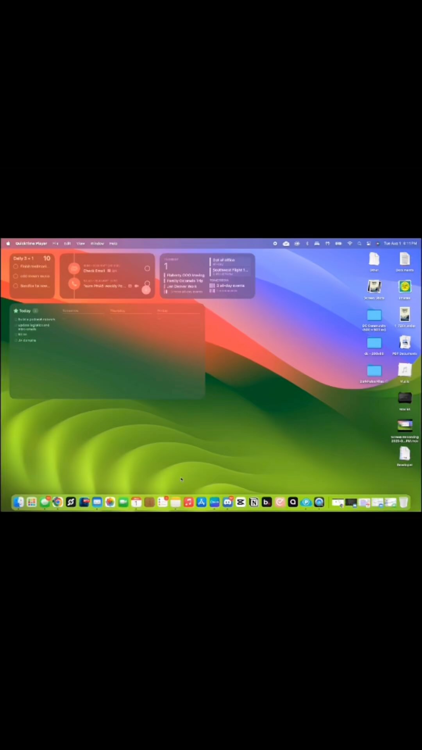Open the View menu
This screenshot has width=422, height=750.
(80, 243)
